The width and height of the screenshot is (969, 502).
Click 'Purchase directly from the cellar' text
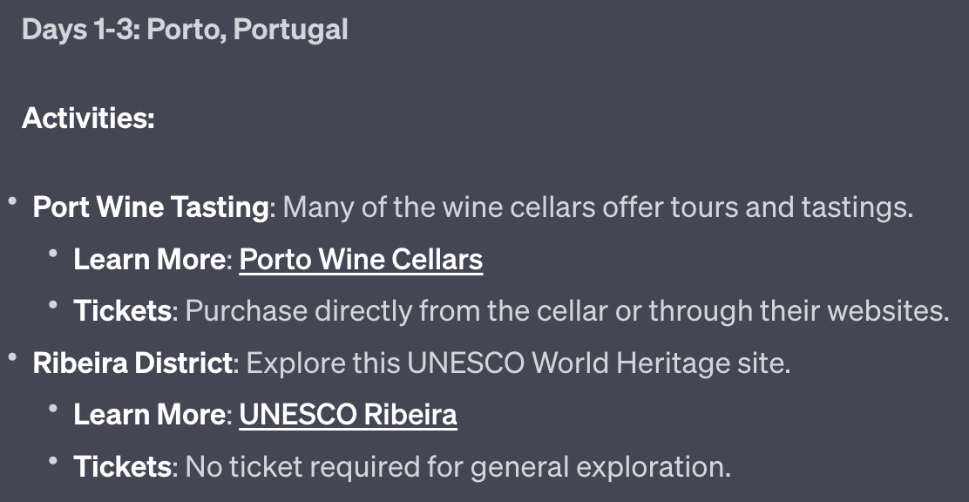coord(566,311)
